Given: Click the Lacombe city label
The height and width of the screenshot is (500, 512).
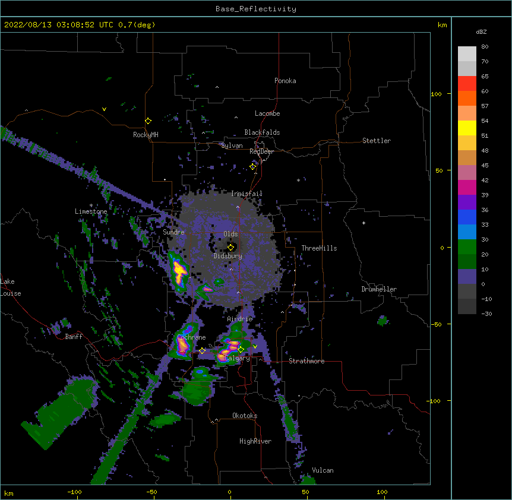Looking at the screenshot, I should pyautogui.click(x=267, y=113).
